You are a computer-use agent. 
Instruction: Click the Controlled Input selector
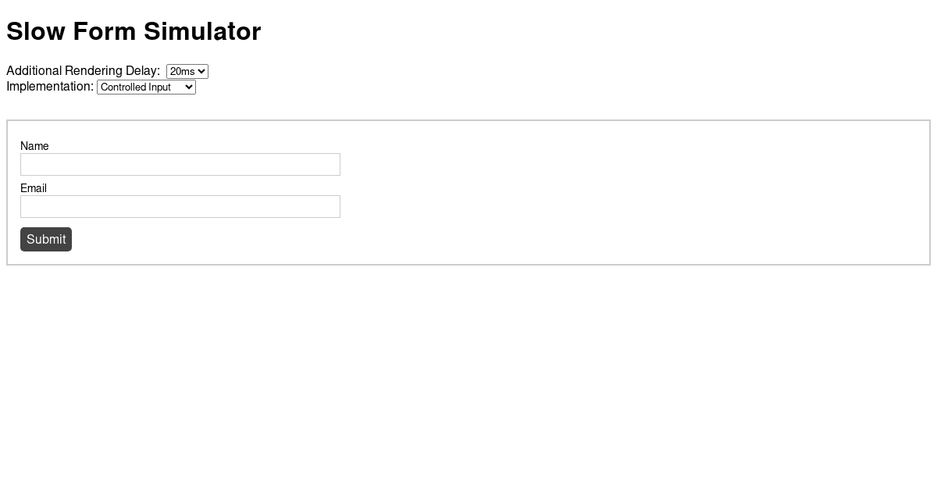pos(146,87)
